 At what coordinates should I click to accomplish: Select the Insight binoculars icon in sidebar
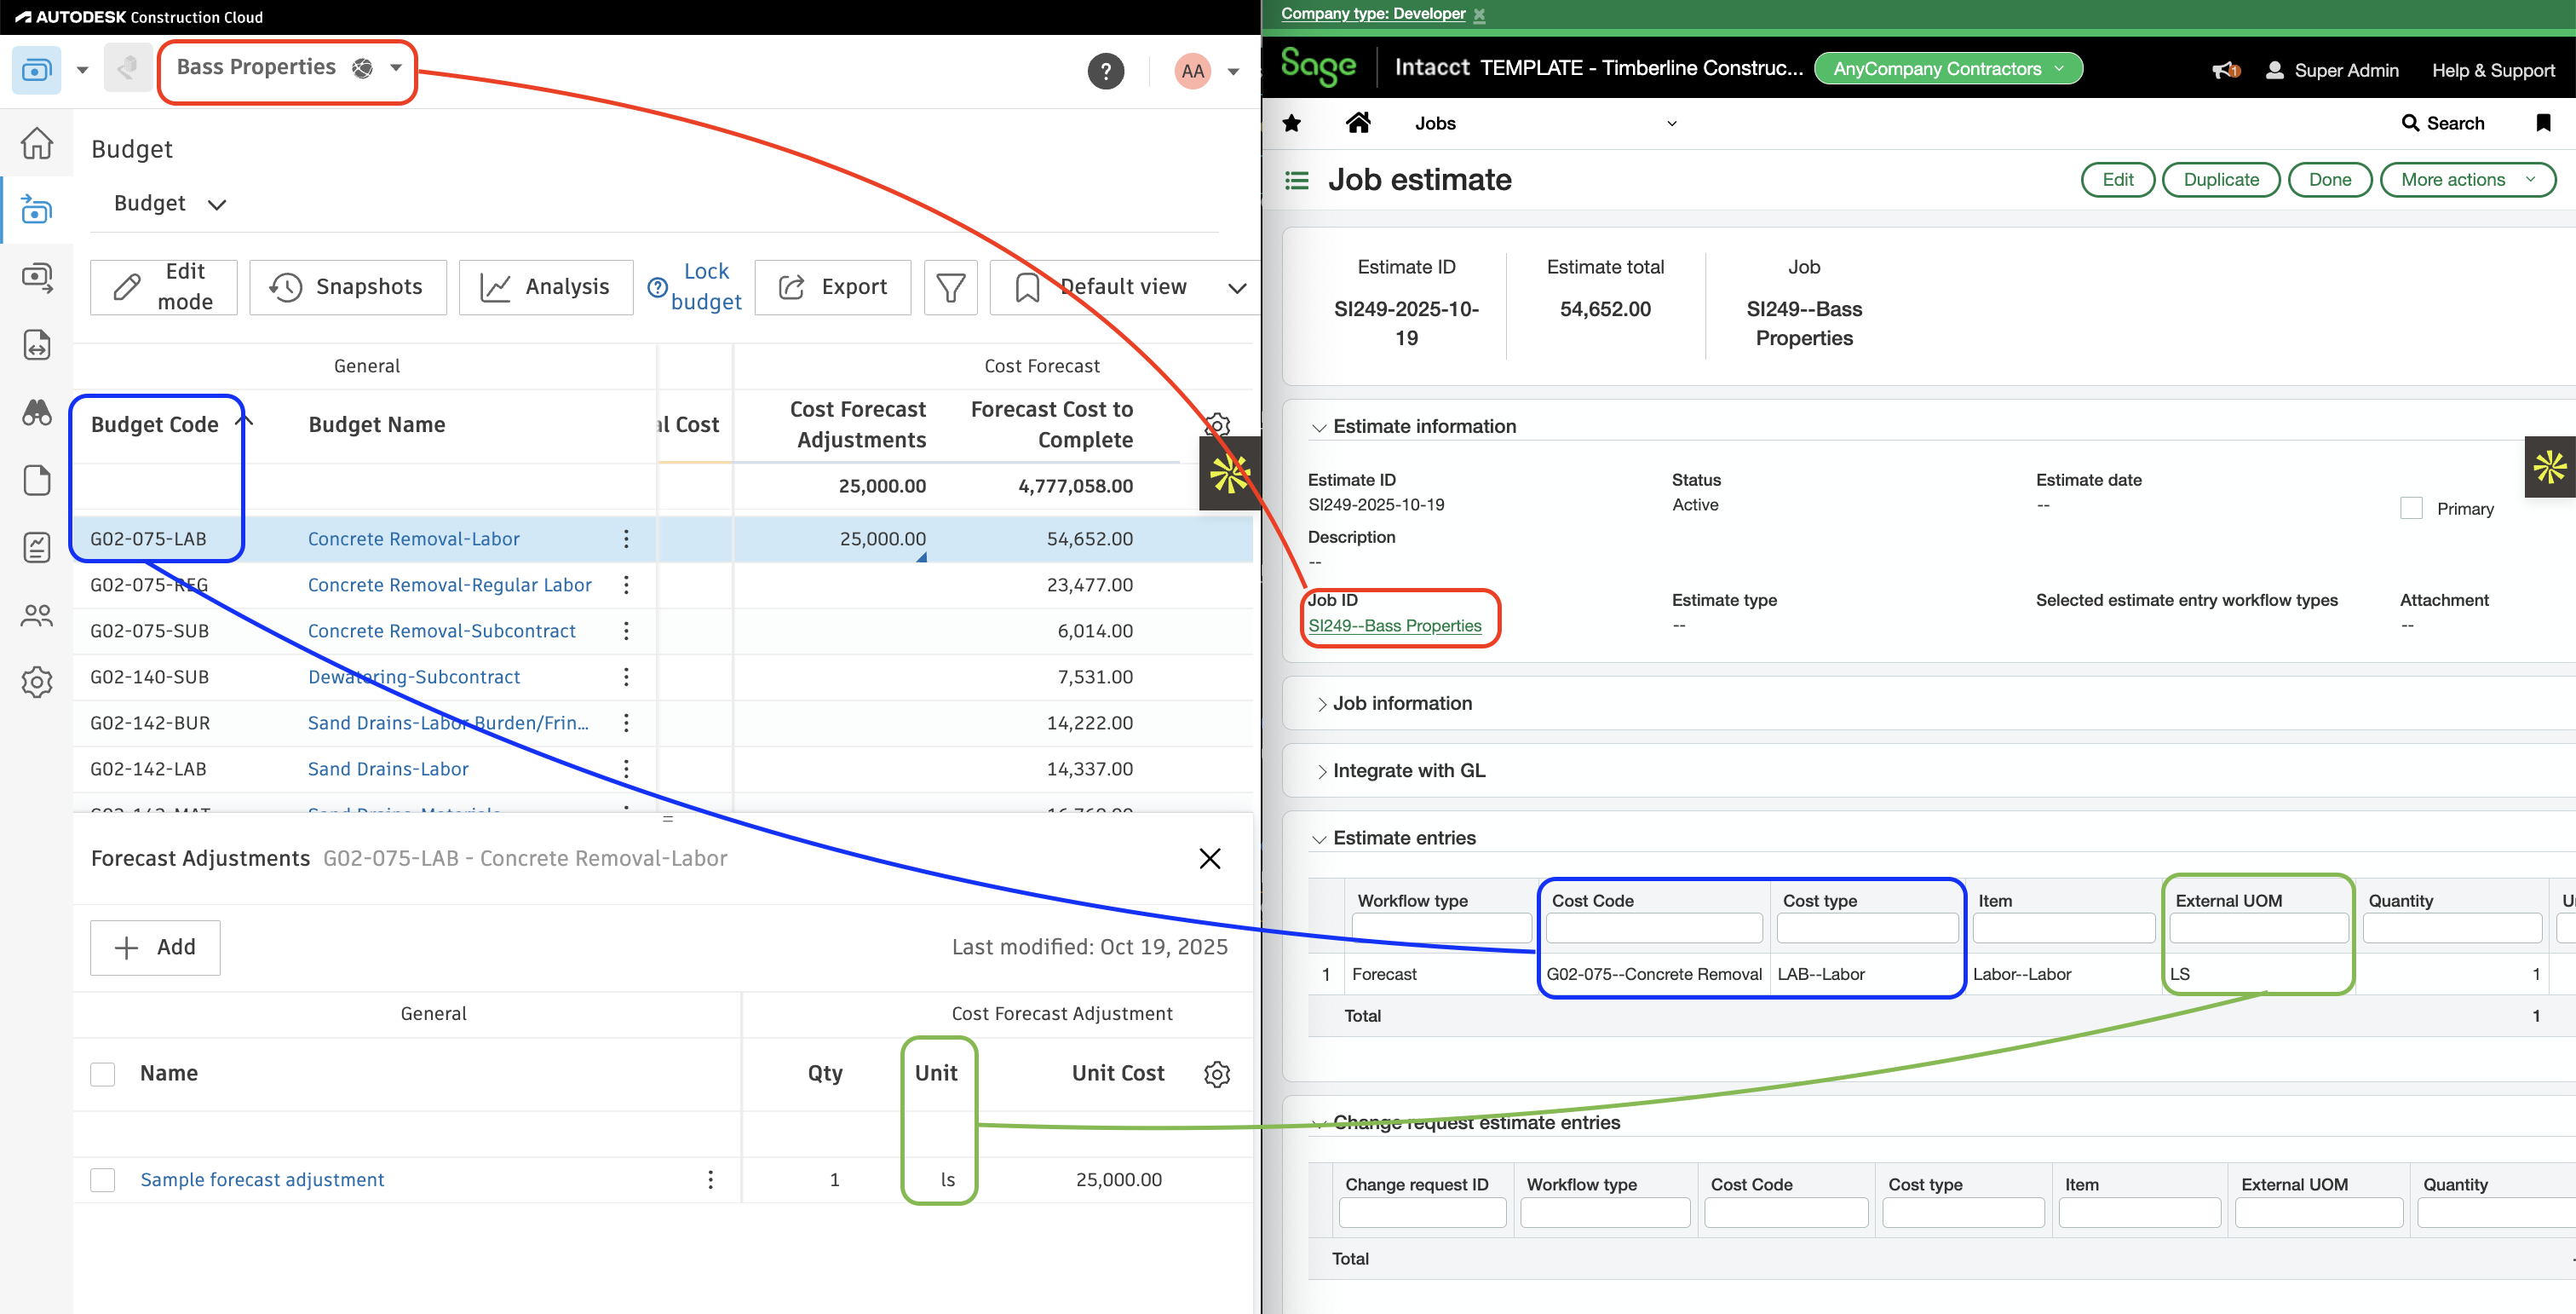(x=37, y=413)
